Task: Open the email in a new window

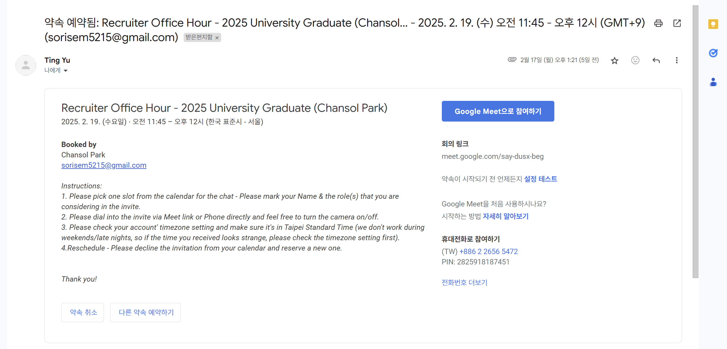Action: pos(677,23)
